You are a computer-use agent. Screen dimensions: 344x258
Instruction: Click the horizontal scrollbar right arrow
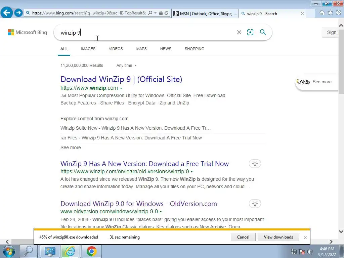331,242
